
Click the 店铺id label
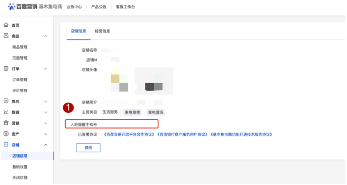[x=92, y=60]
